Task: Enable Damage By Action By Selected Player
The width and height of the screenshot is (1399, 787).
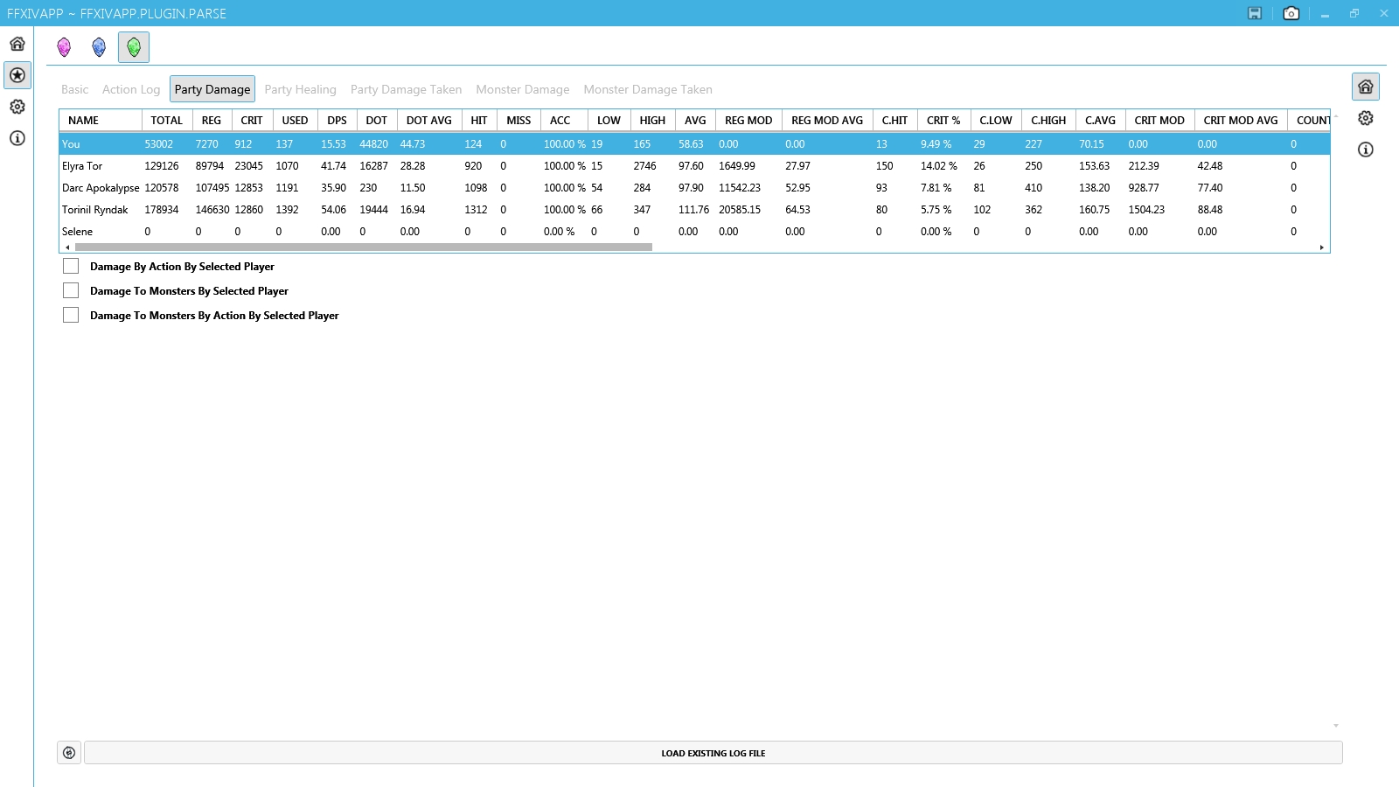Action: (71, 267)
